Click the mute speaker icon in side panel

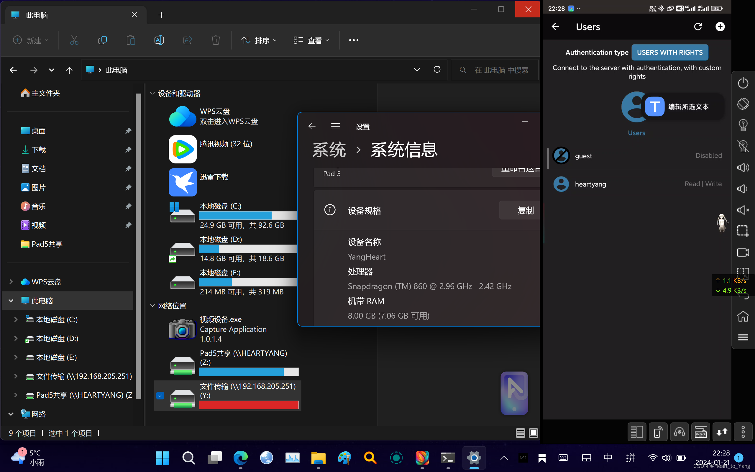click(743, 210)
